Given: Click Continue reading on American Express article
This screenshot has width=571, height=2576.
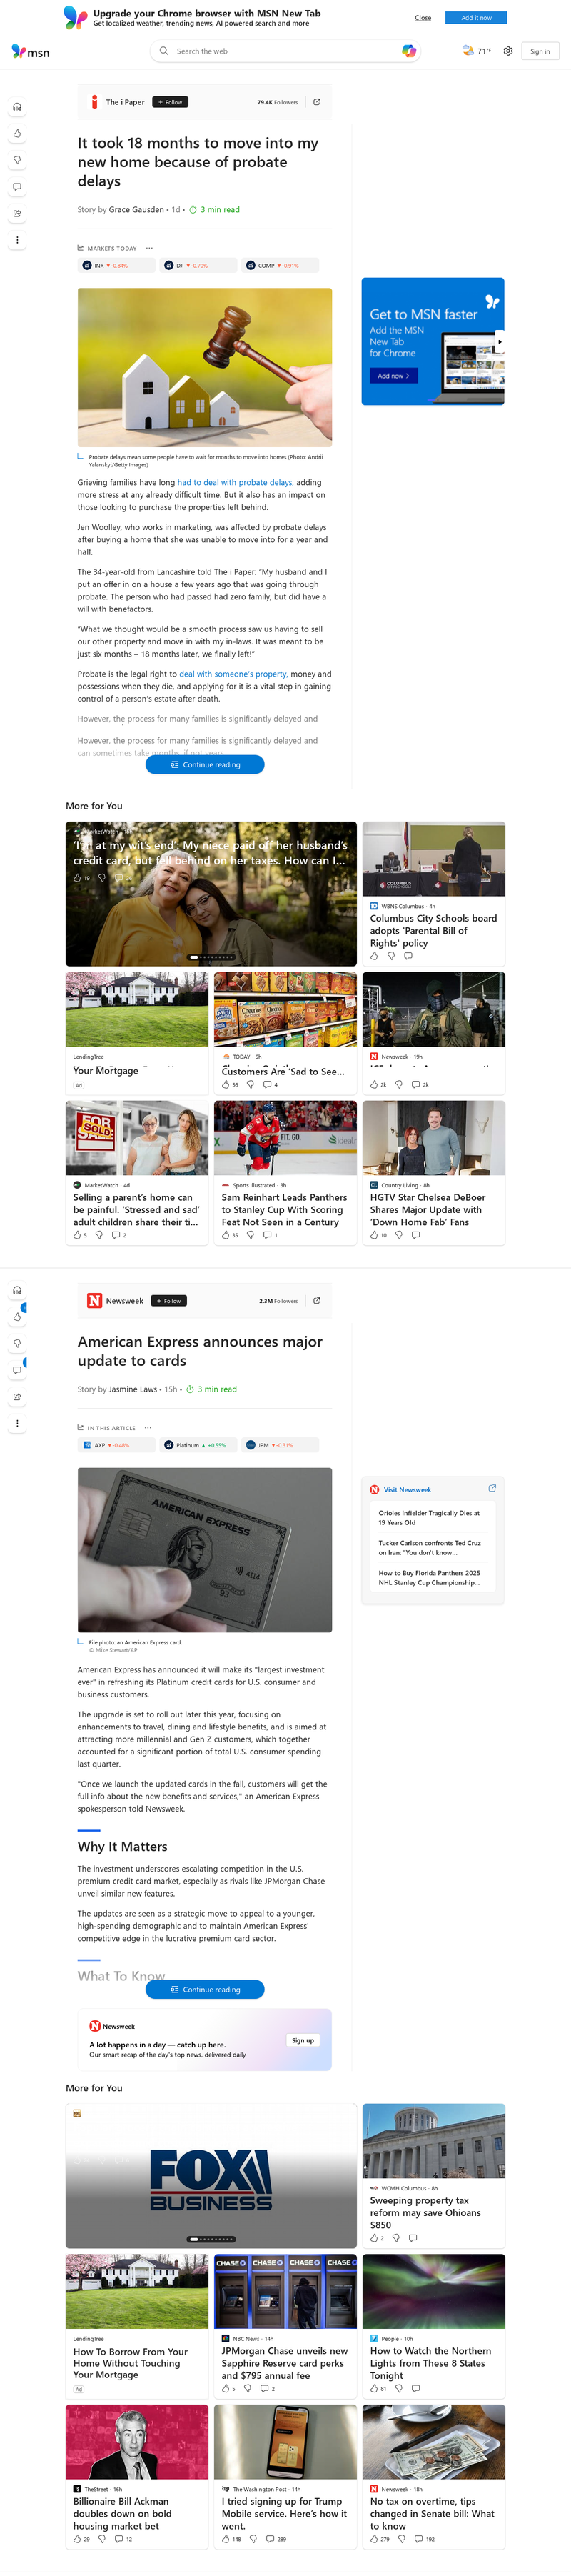Looking at the screenshot, I should (x=205, y=1989).
